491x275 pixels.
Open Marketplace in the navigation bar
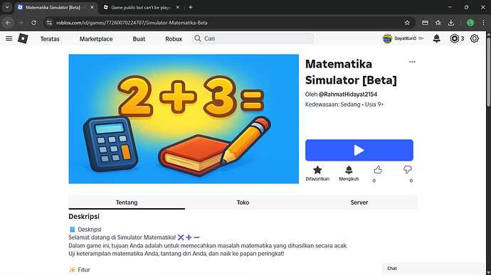(x=96, y=39)
